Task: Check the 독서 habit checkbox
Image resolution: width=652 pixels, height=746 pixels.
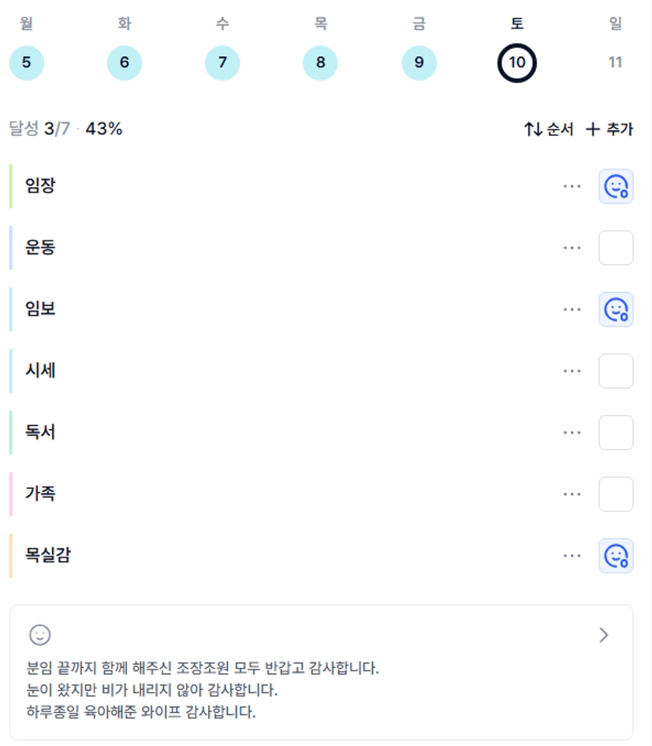Action: pyautogui.click(x=616, y=432)
